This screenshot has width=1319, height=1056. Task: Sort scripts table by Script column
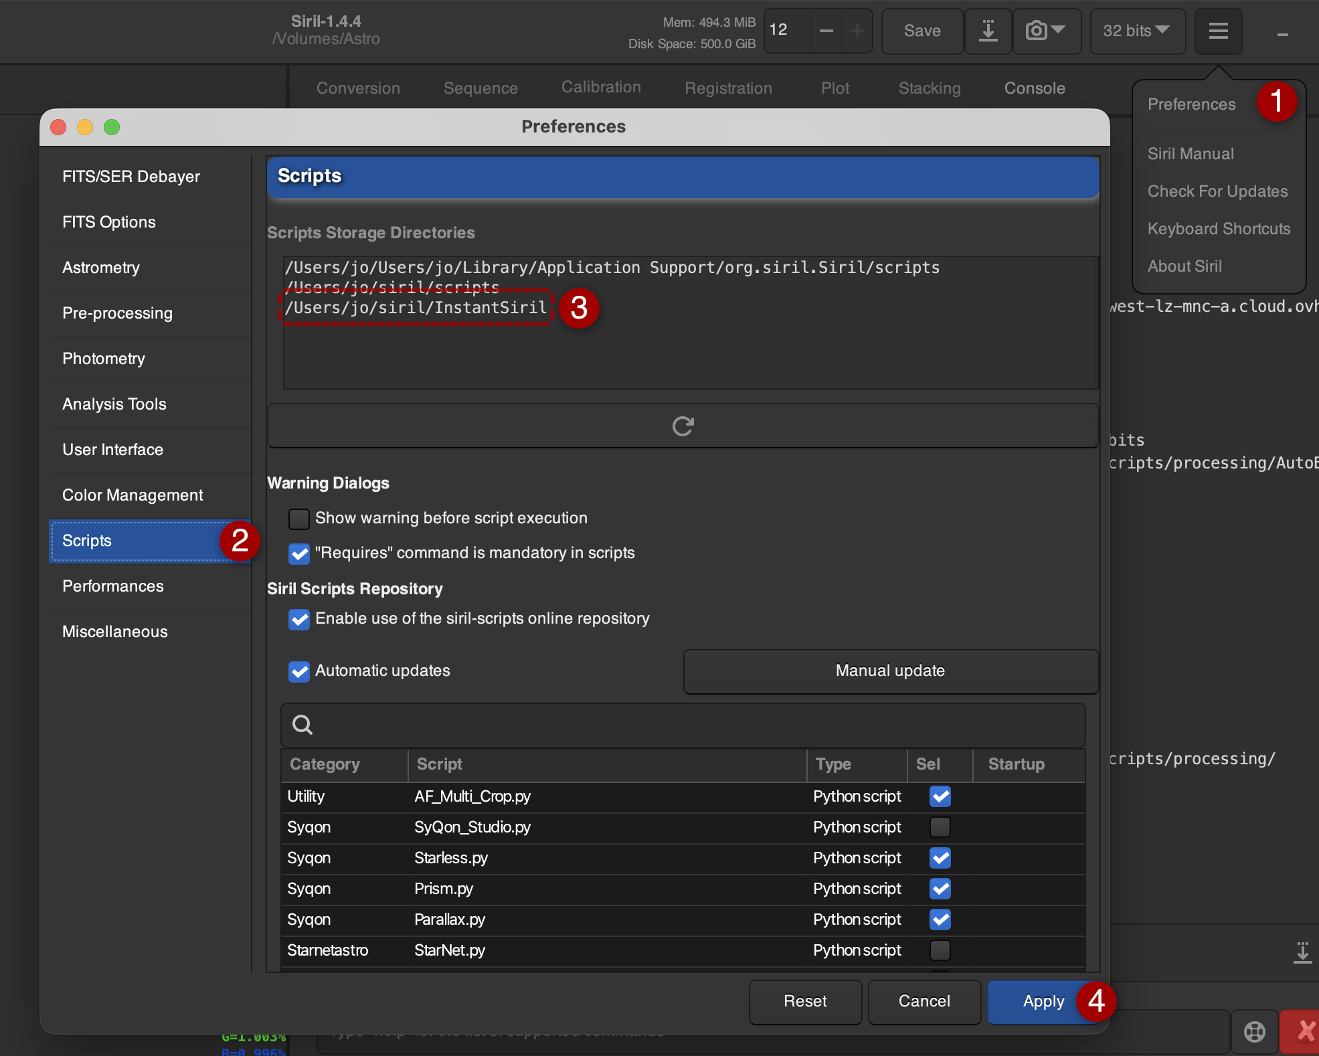pyautogui.click(x=608, y=764)
